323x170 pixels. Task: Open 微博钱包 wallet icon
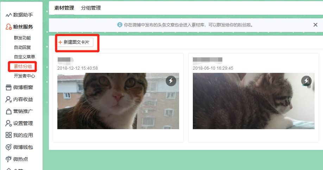coord(8,147)
